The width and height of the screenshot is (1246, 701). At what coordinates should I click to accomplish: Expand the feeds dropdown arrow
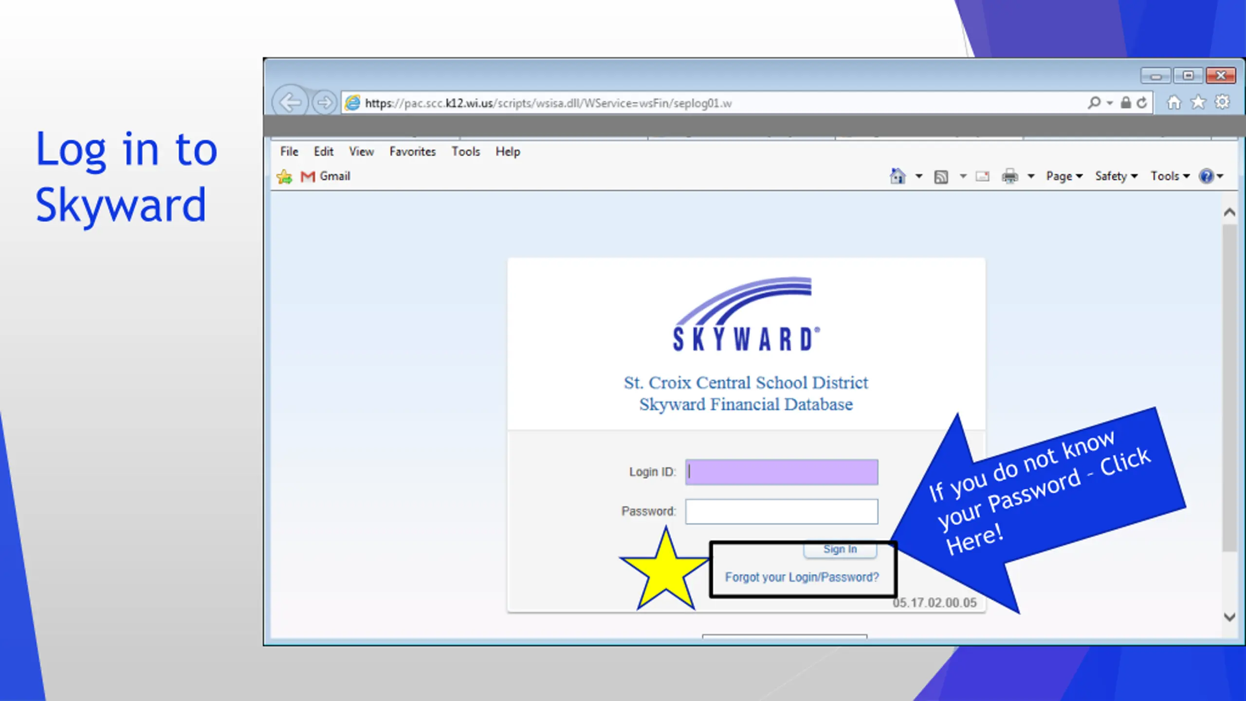coord(963,176)
